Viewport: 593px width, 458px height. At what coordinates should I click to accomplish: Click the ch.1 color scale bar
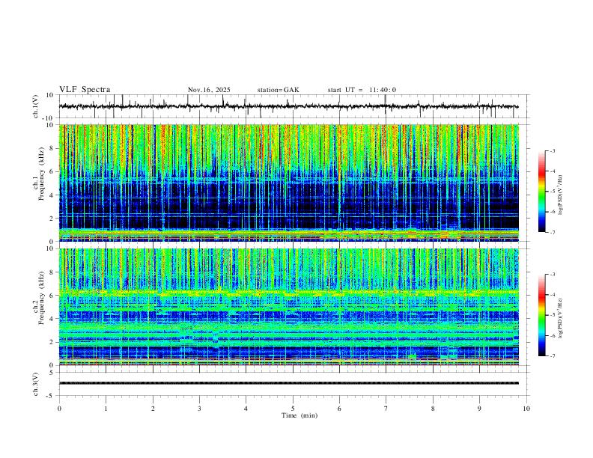[x=542, y=192]
